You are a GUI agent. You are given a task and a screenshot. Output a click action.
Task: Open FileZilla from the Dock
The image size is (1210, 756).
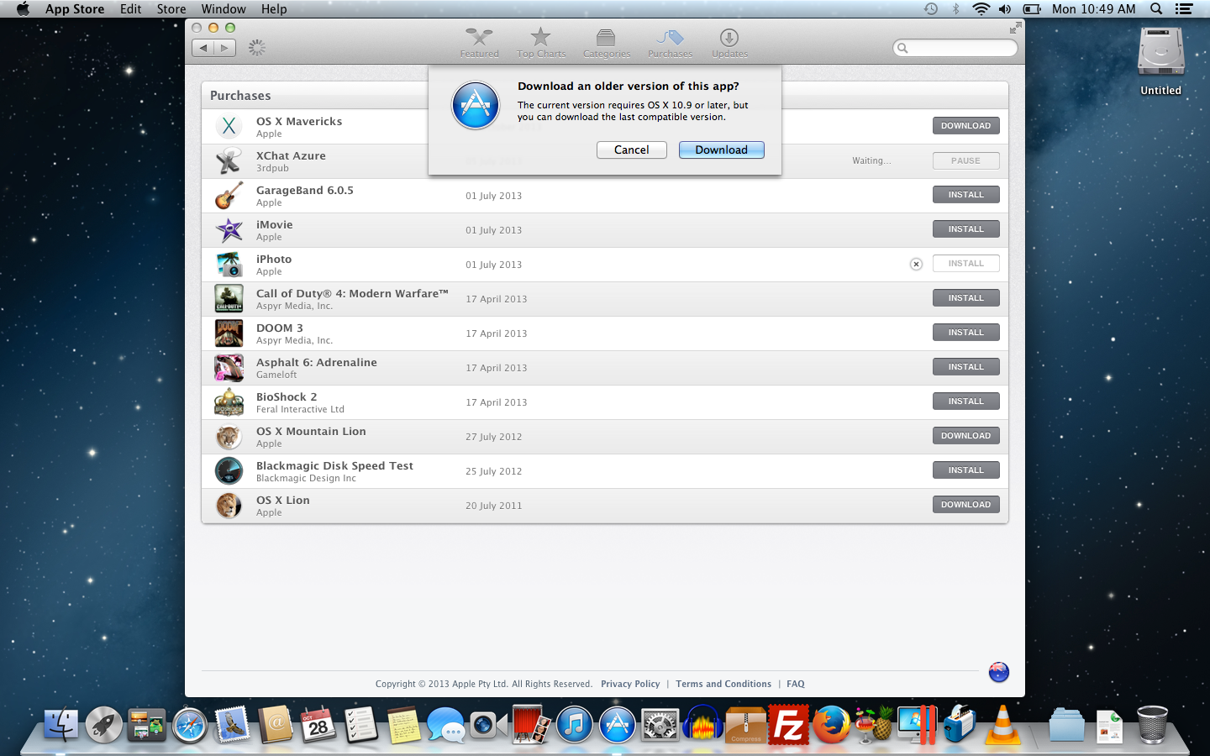point(789,725)
